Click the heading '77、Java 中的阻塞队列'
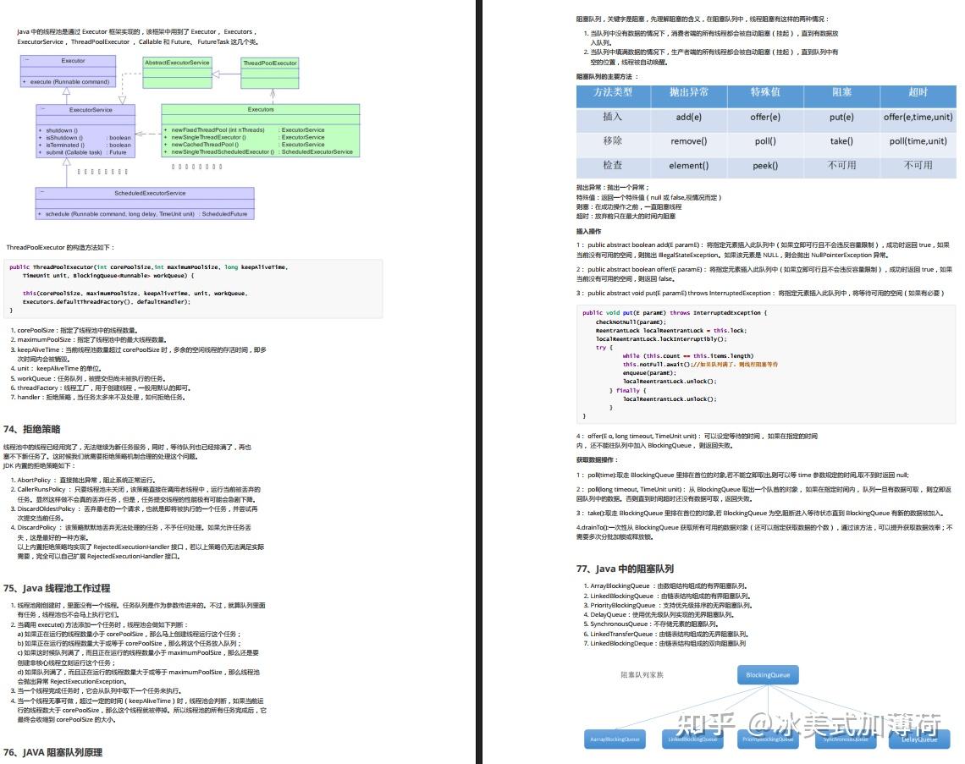The image size is (965, 764). point(625,569)
